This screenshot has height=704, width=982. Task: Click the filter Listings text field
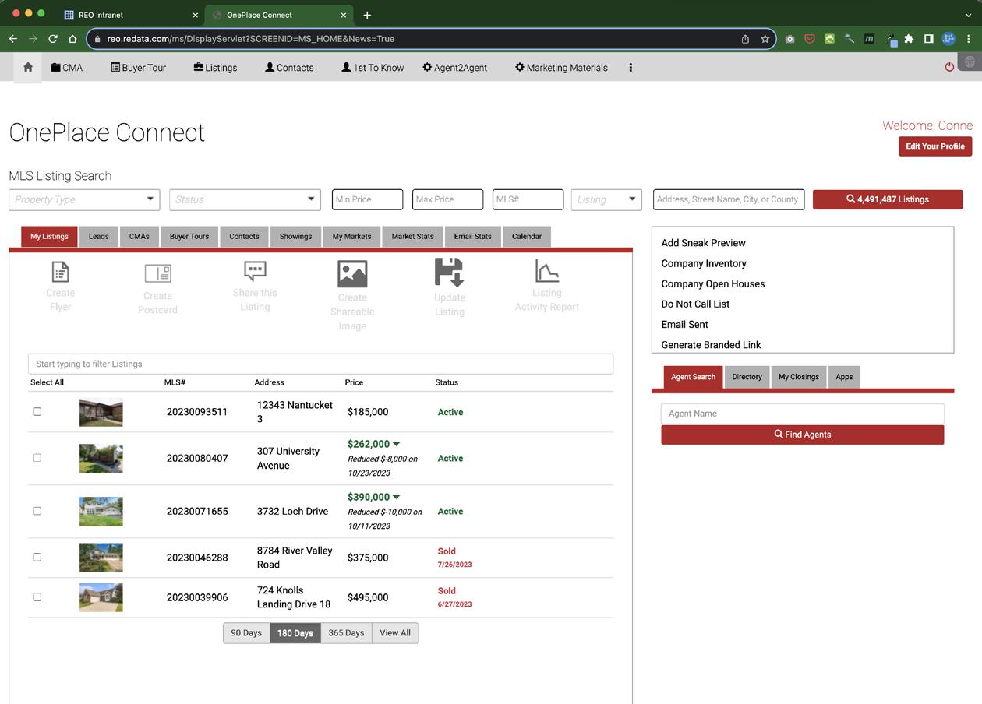point(320,364)
